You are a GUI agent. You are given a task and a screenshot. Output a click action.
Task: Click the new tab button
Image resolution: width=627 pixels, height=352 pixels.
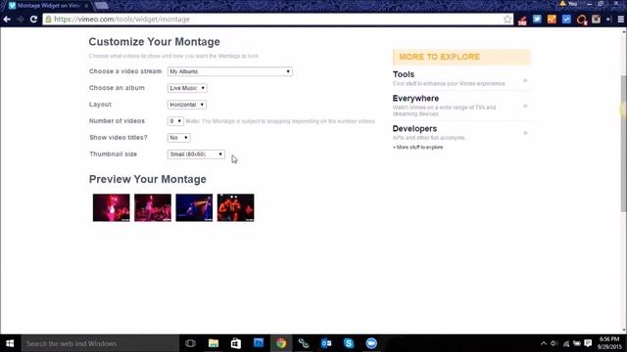[101, 6]
